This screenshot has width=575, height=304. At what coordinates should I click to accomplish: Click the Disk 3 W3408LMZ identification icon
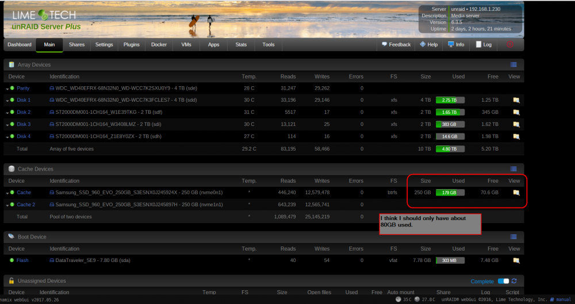tap(52, 124)
